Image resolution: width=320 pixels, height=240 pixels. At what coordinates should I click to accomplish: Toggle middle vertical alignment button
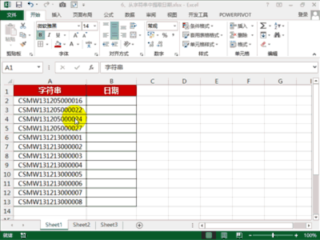[114, 26]
